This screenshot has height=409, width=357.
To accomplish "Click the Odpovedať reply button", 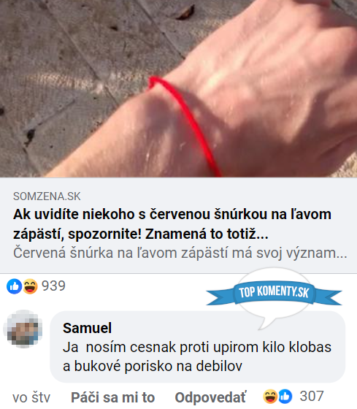I will pyautogui.click(x=210, y=397).
